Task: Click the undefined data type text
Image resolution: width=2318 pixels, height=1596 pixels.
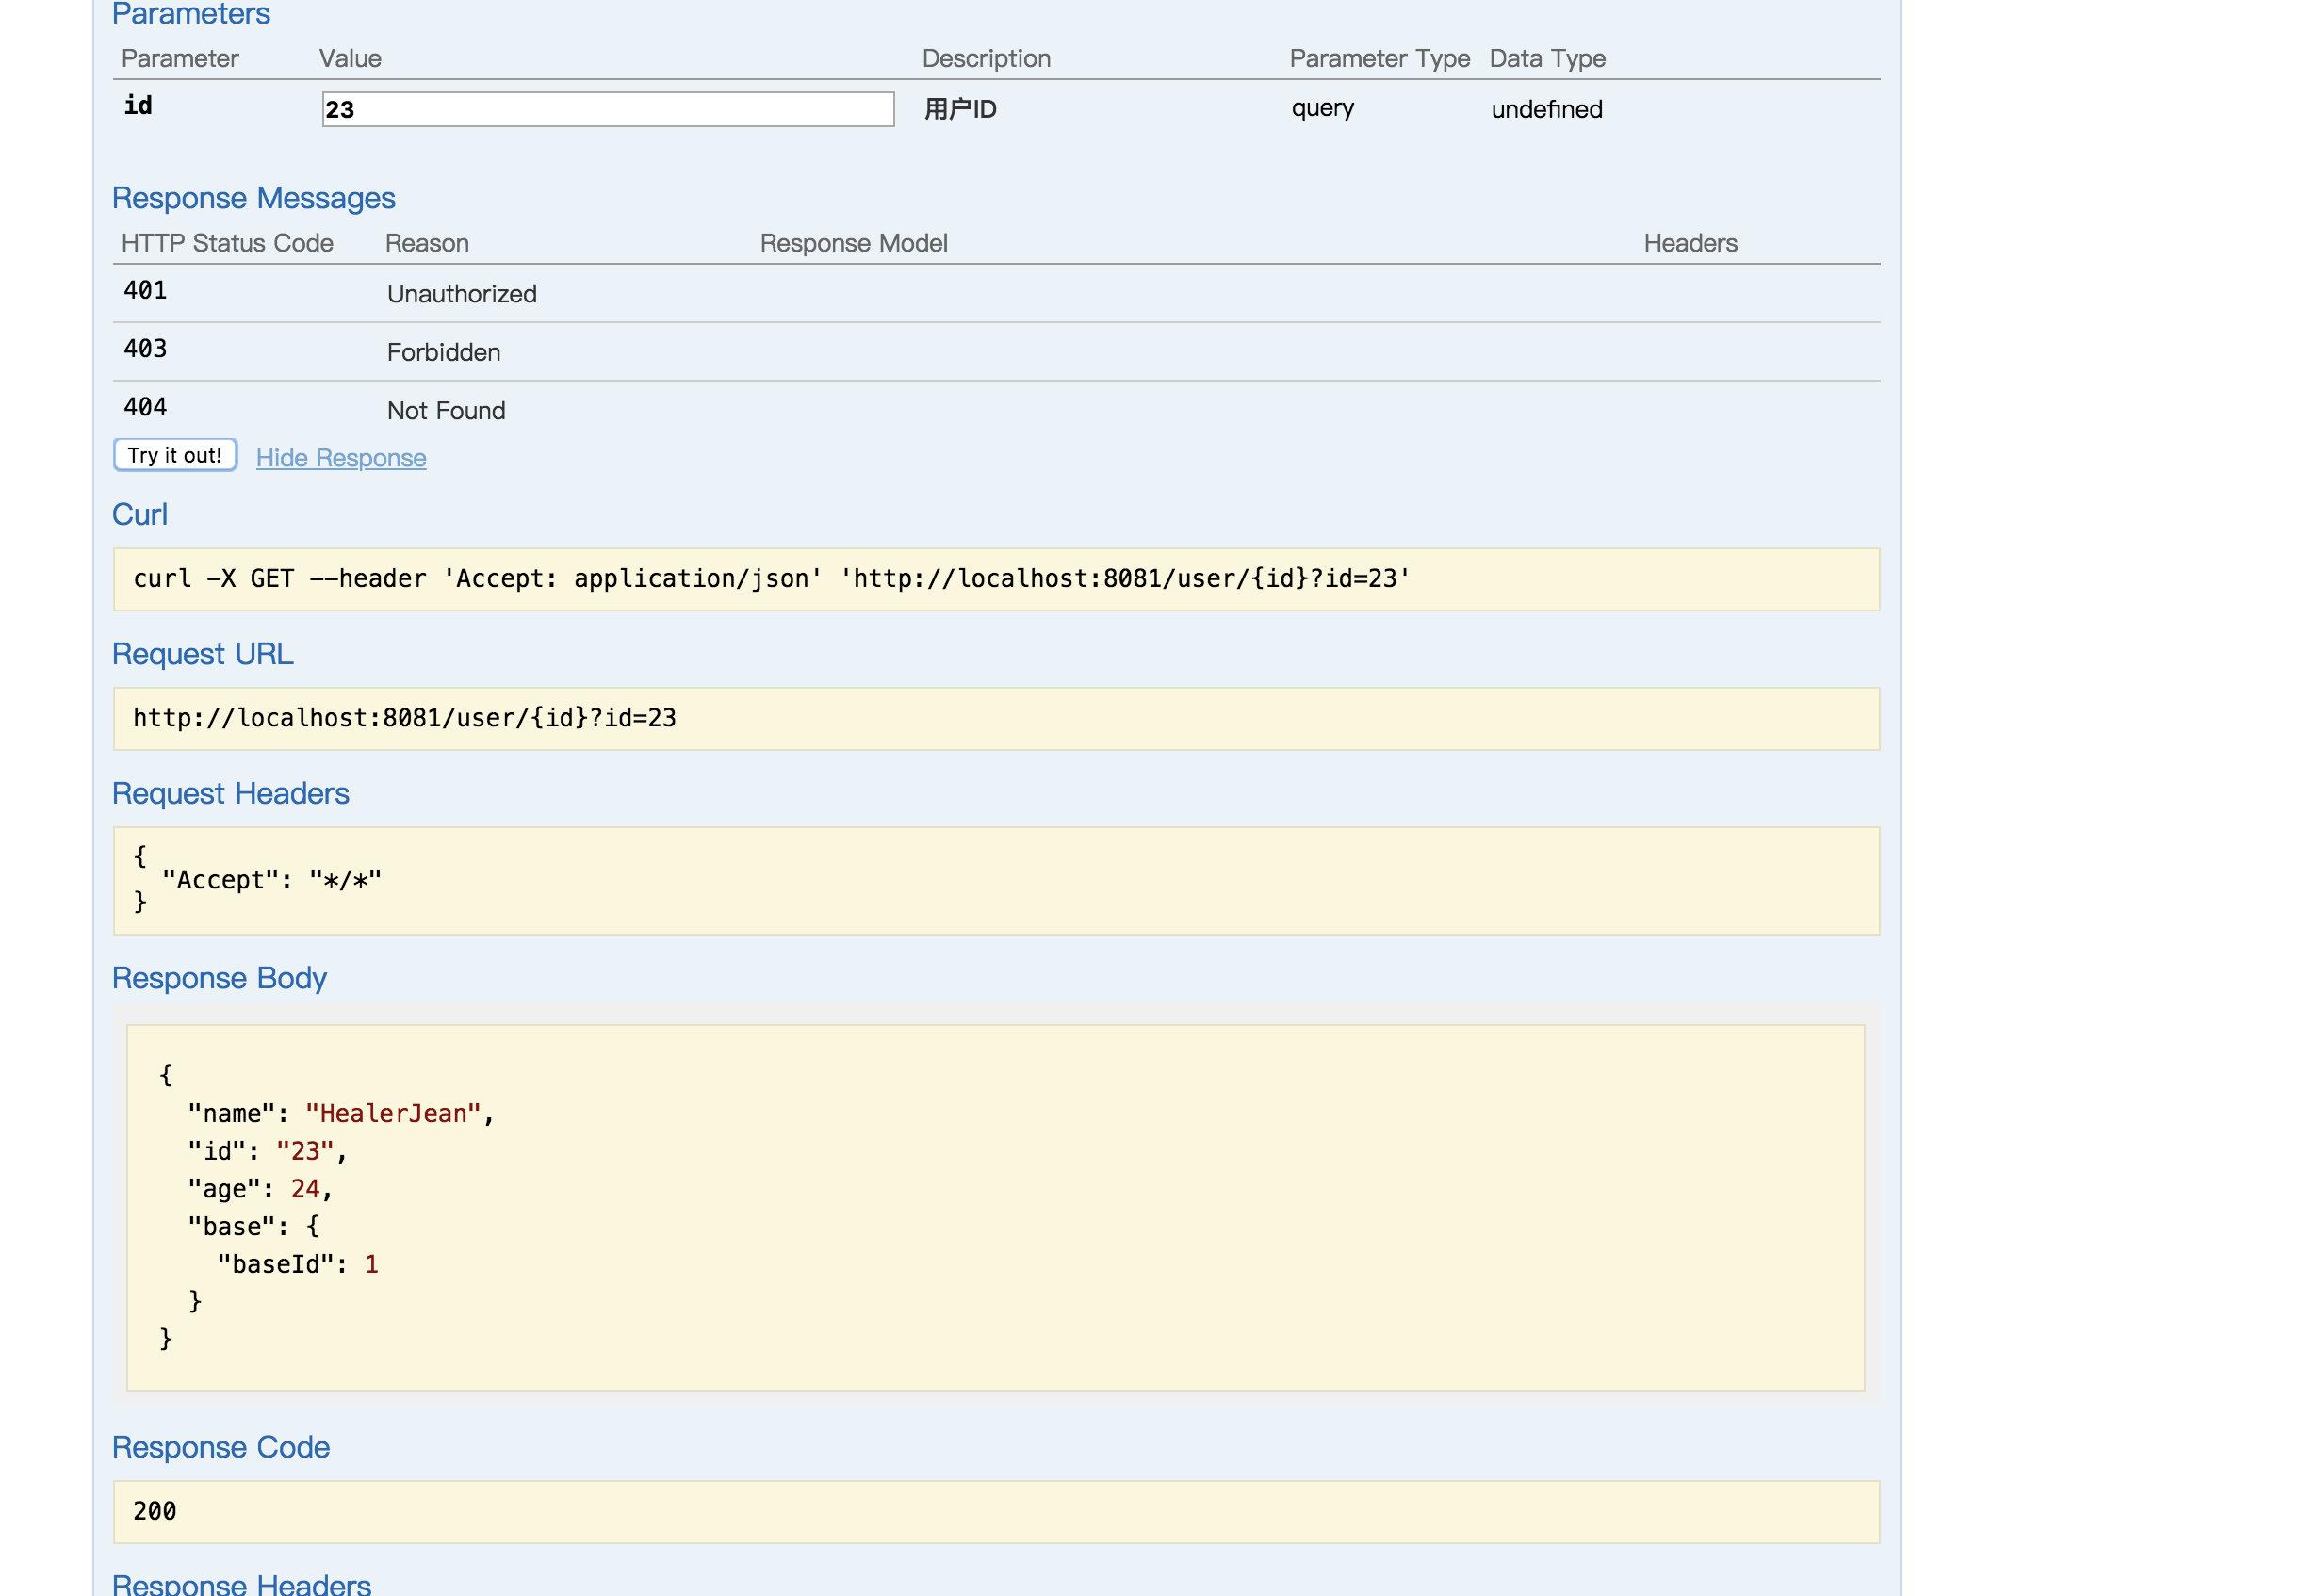Action: 1545,109
